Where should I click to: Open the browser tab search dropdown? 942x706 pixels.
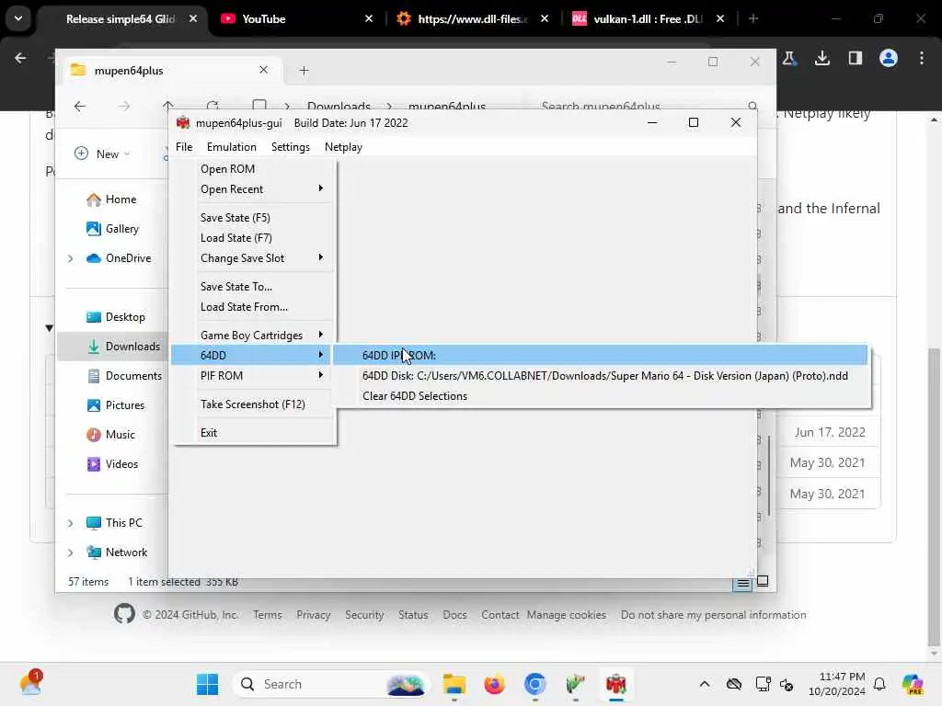(x=18, y=18)
